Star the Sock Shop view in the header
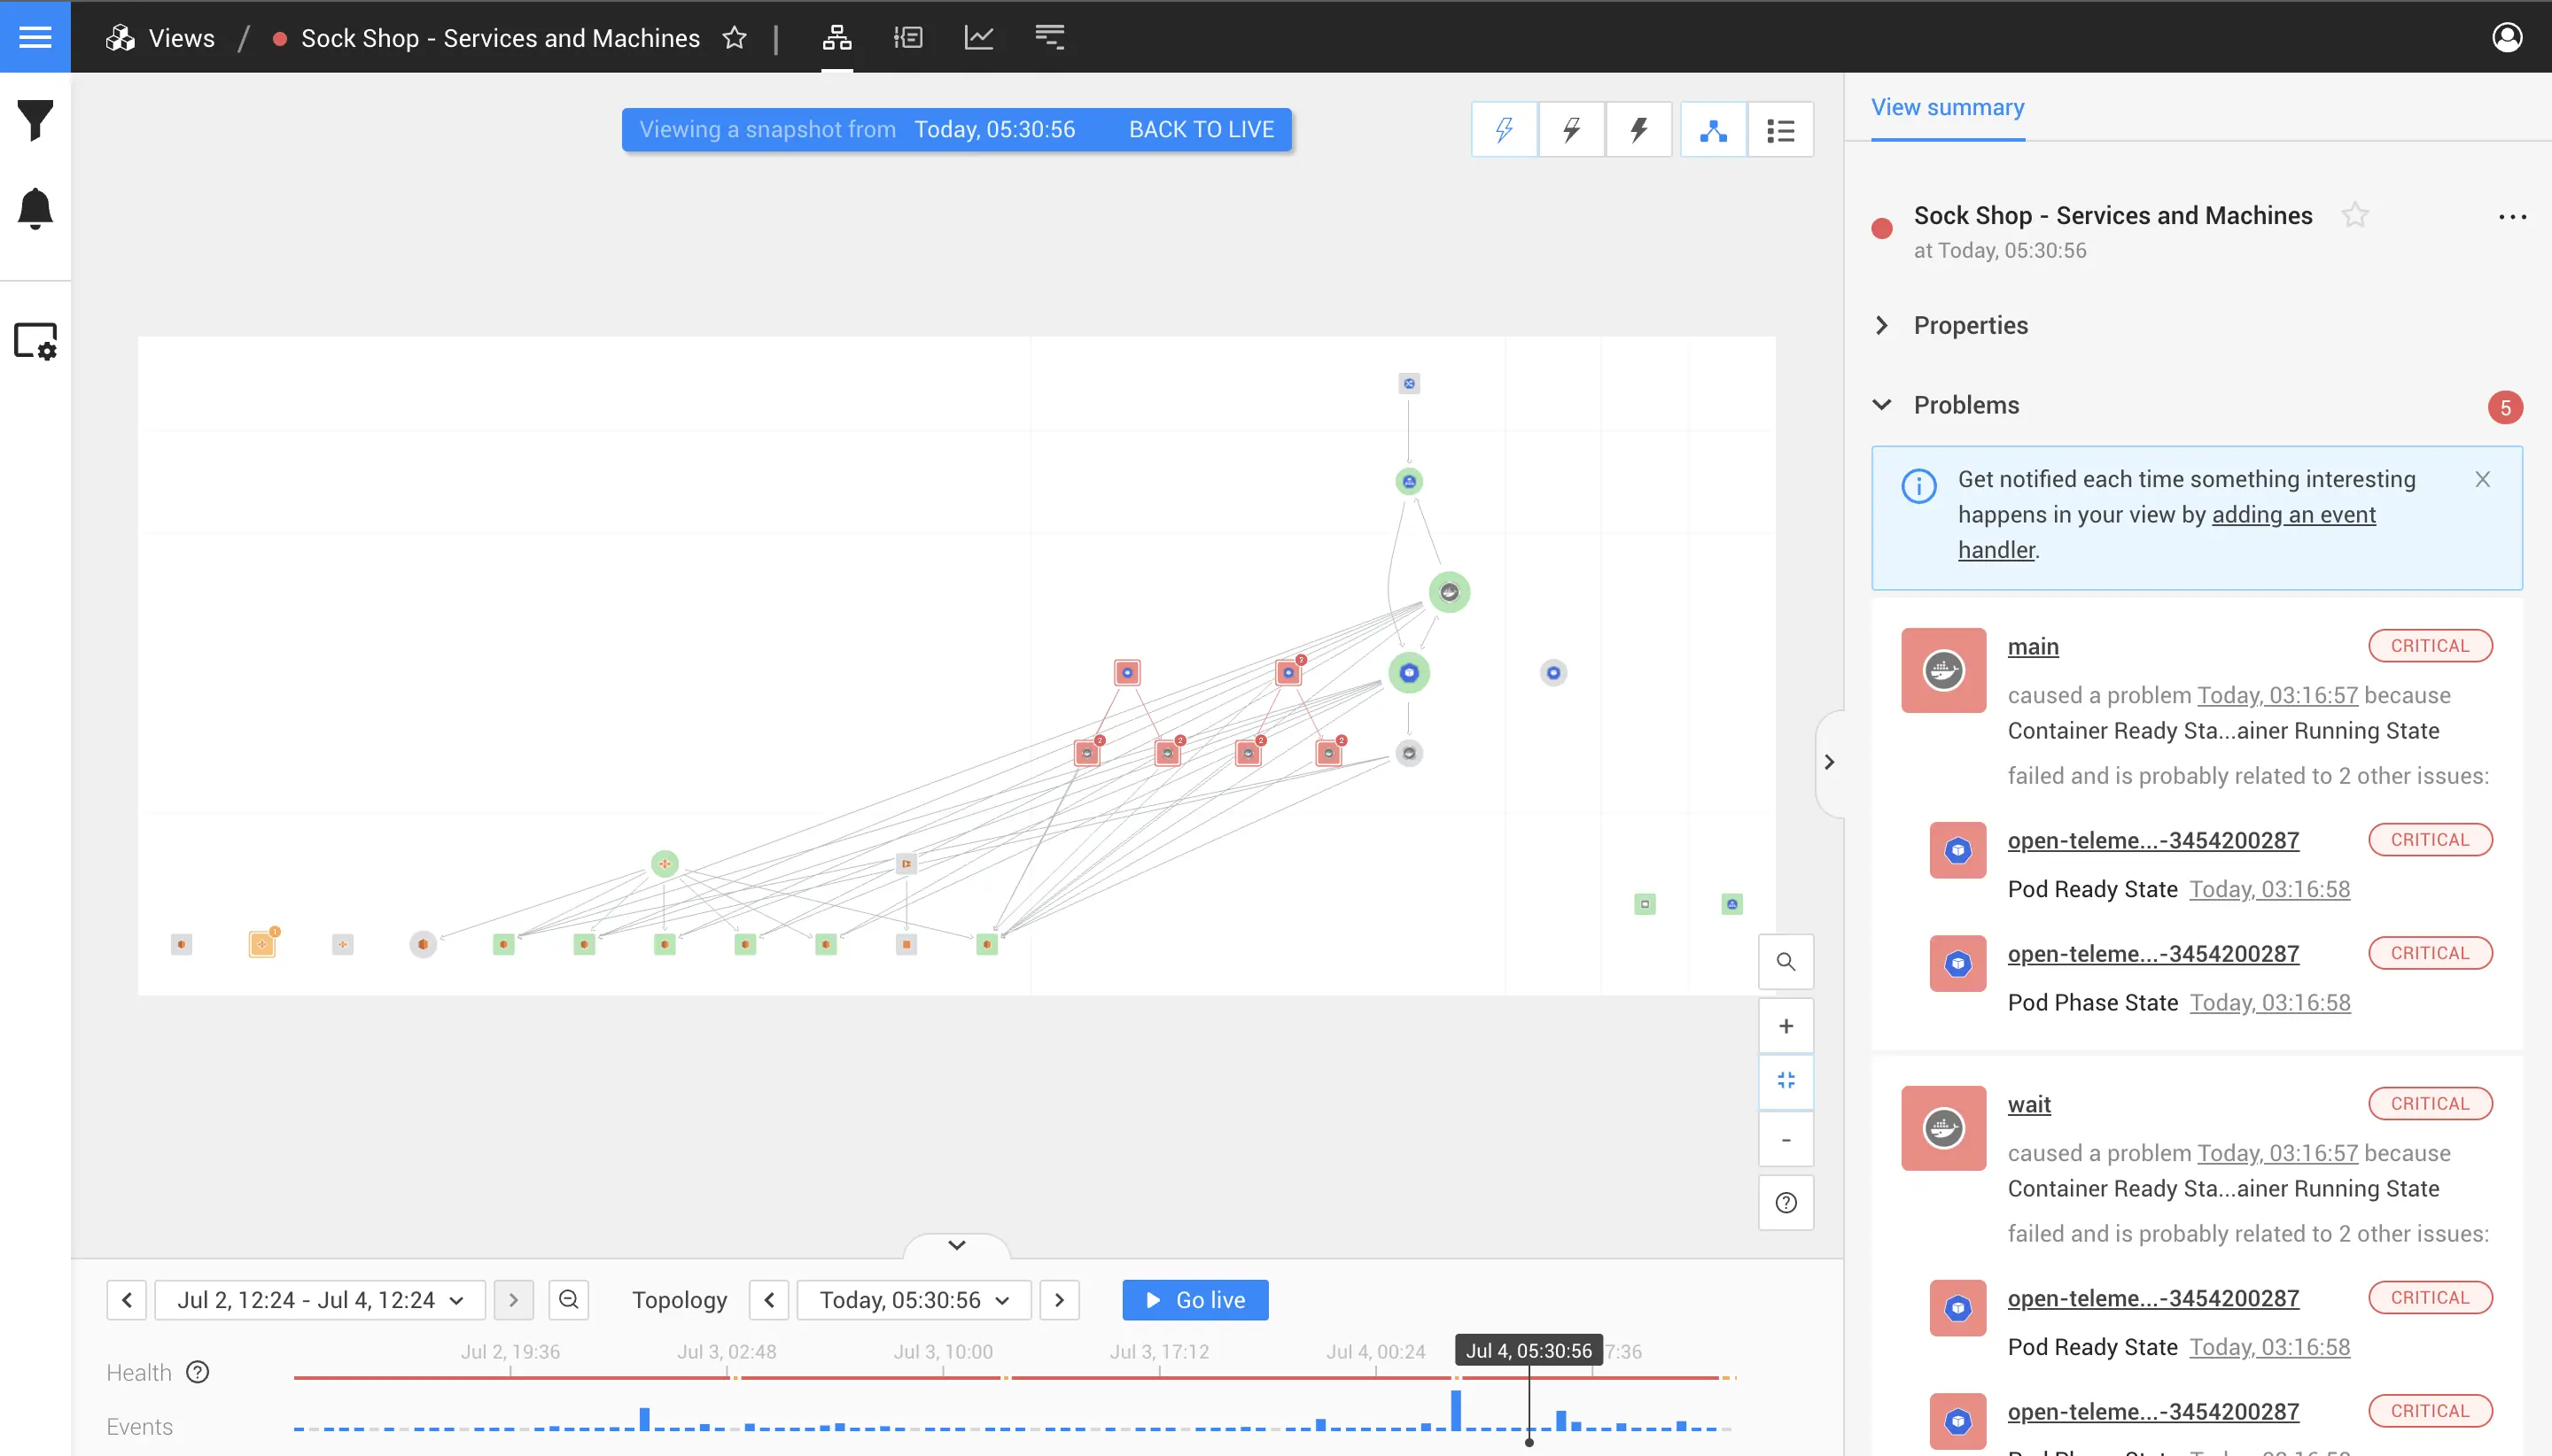 tap(735, 38)
